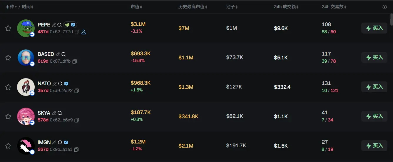Copy the SKYA contract address
This screenshot has width=393, height=162.
[77, 120]
